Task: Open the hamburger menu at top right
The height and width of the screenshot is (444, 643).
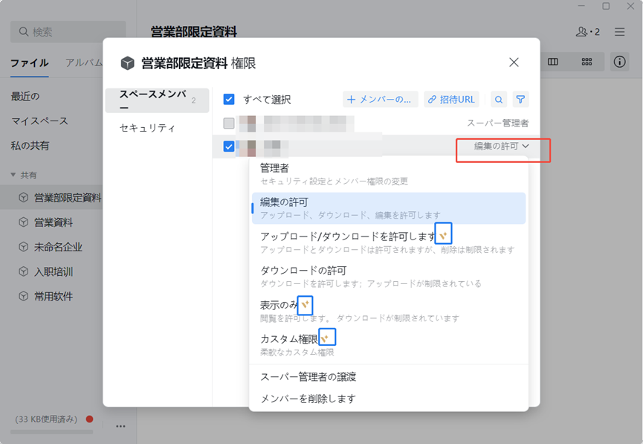Action: pyautogui.click(x=619, y=32)
